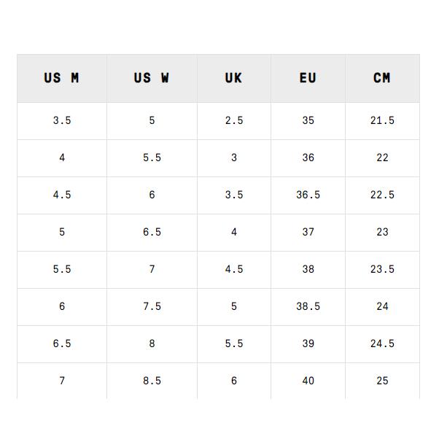Select EU size 35 cell
Screen dimensions: 439x439
pos(308,120)
